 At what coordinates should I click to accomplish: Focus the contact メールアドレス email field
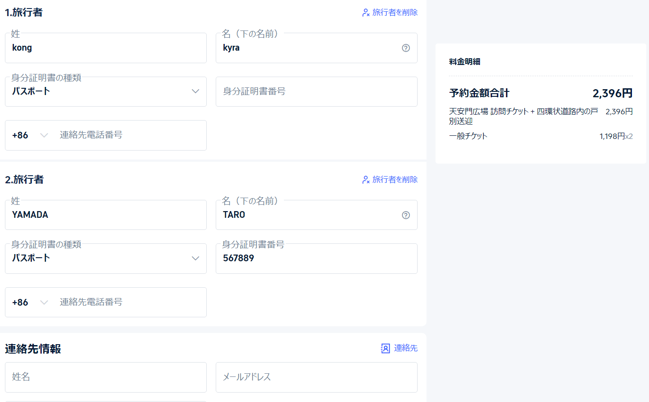click(317, 377)
